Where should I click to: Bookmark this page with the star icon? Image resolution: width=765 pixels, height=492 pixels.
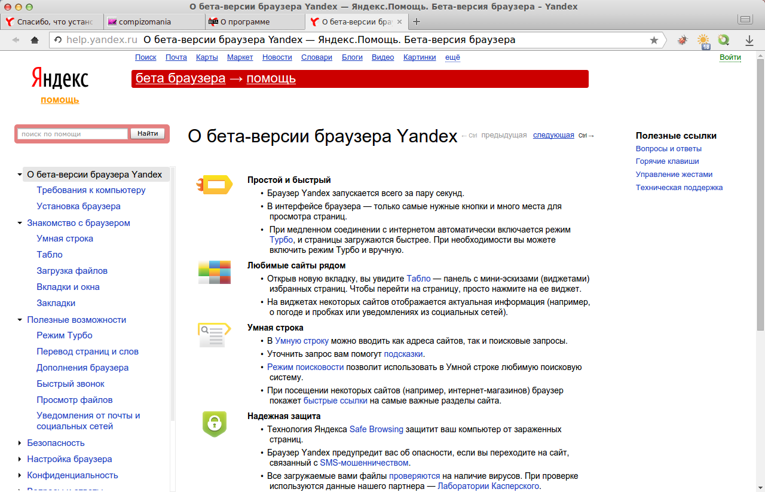coord(654,40)
